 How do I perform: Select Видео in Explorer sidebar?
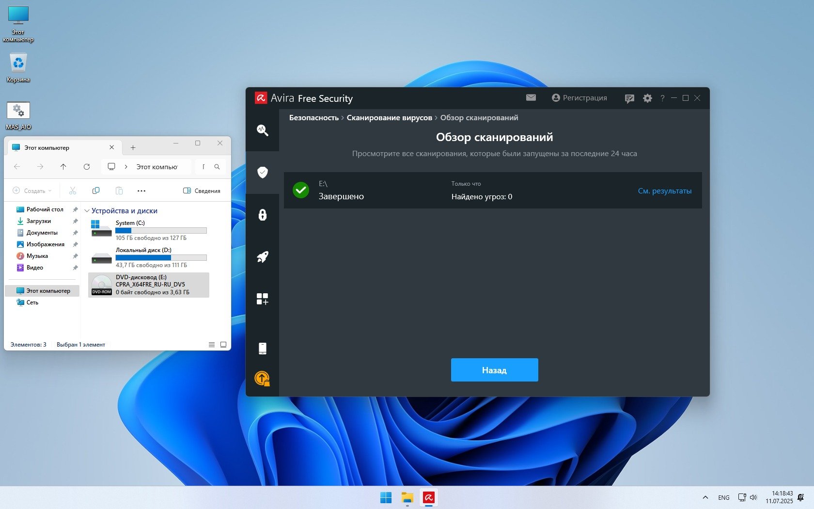tap(34, 268)
